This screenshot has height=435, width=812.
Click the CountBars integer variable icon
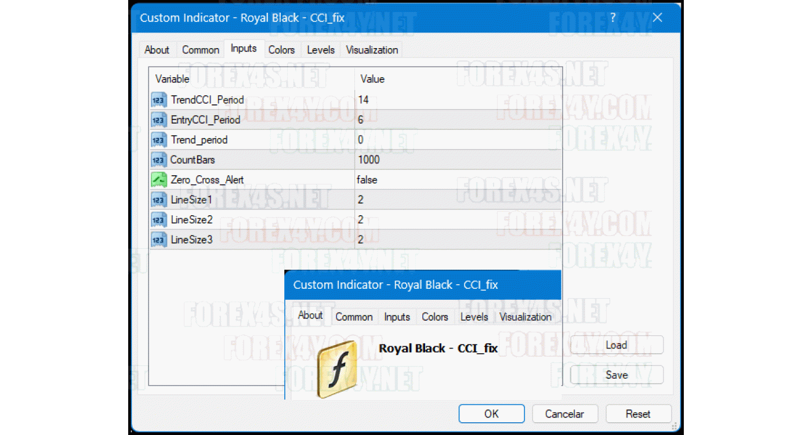pos(158,159)
